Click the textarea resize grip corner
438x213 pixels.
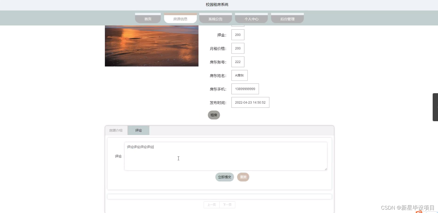point(326,169)
